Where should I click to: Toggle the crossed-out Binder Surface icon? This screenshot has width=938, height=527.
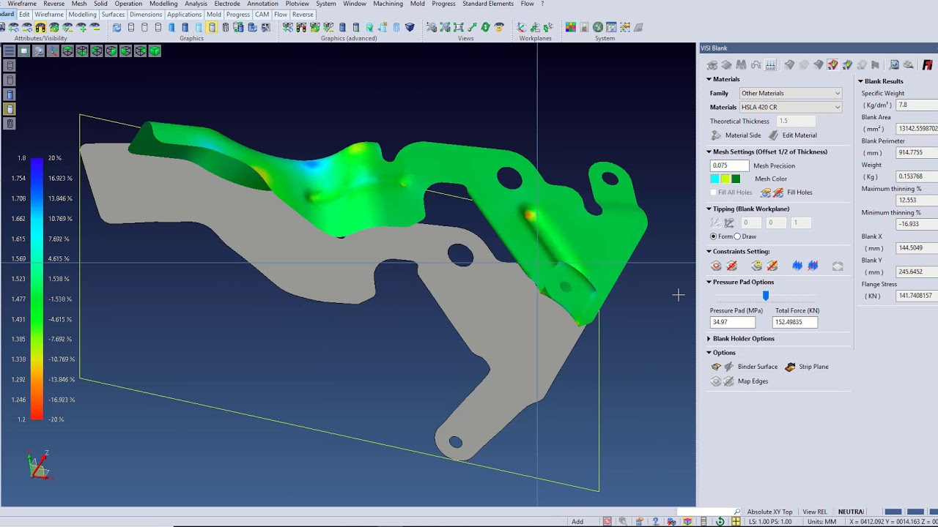(728, 367)
